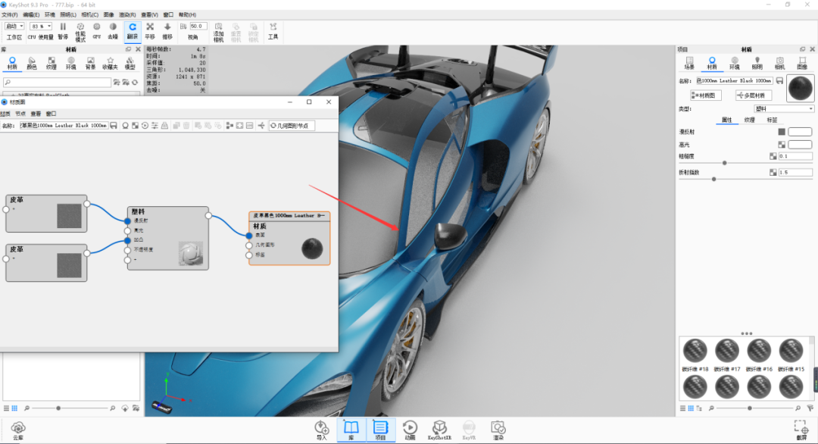Open the 工作区 workspace dropdown
The height and width of the screenshot is (444, 818).
click(x=14, y=26)
